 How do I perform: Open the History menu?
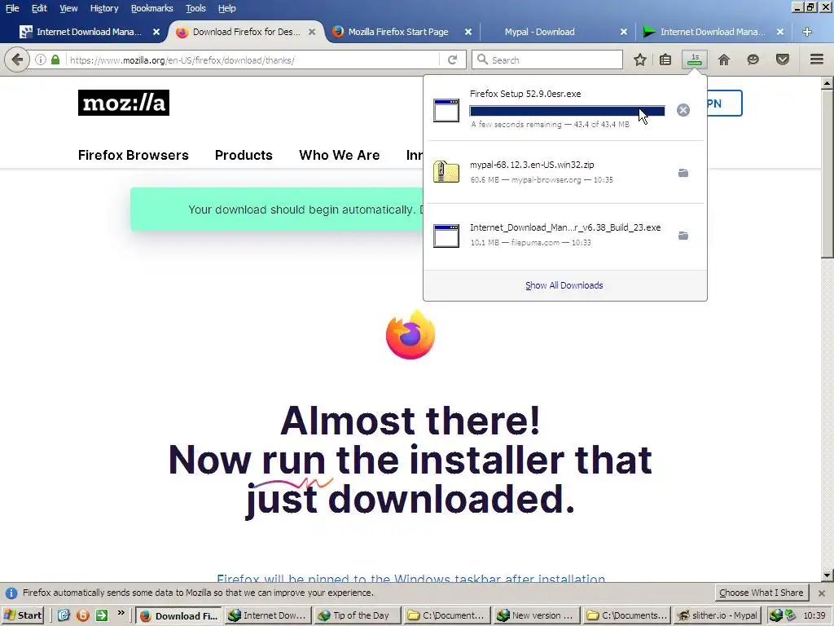[x=103, y=8]
